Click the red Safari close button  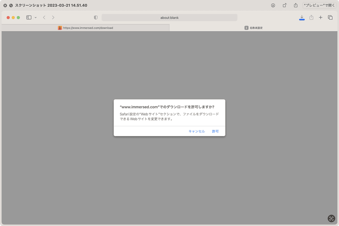8,17
